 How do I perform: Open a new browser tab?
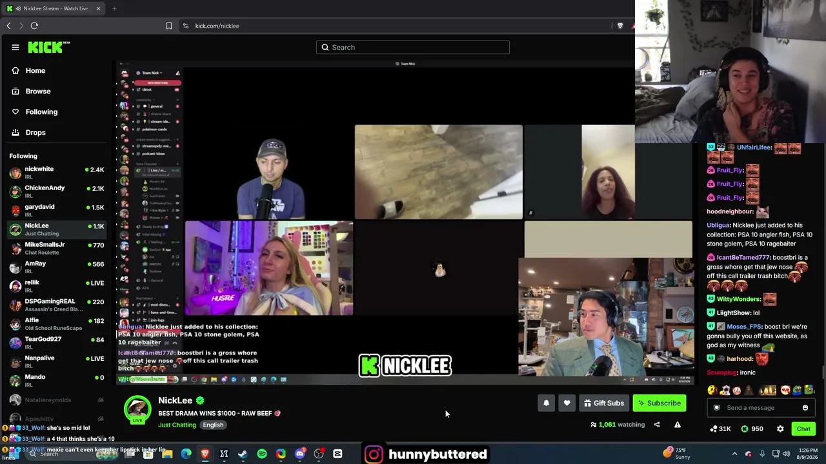click(x=114, y=8)
